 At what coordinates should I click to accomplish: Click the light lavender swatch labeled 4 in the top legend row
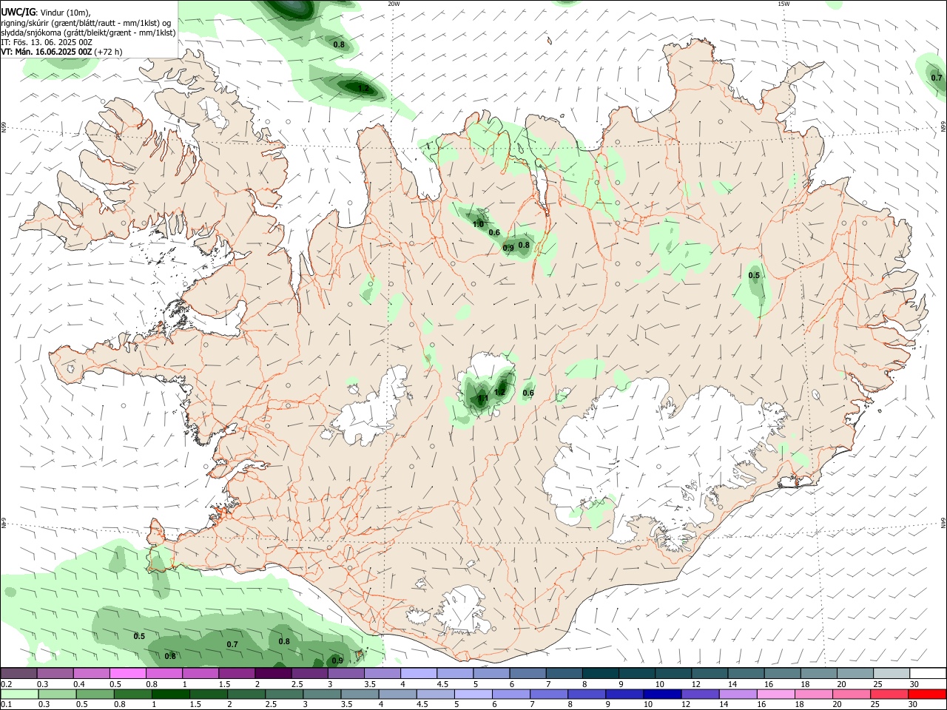[417, 673]
